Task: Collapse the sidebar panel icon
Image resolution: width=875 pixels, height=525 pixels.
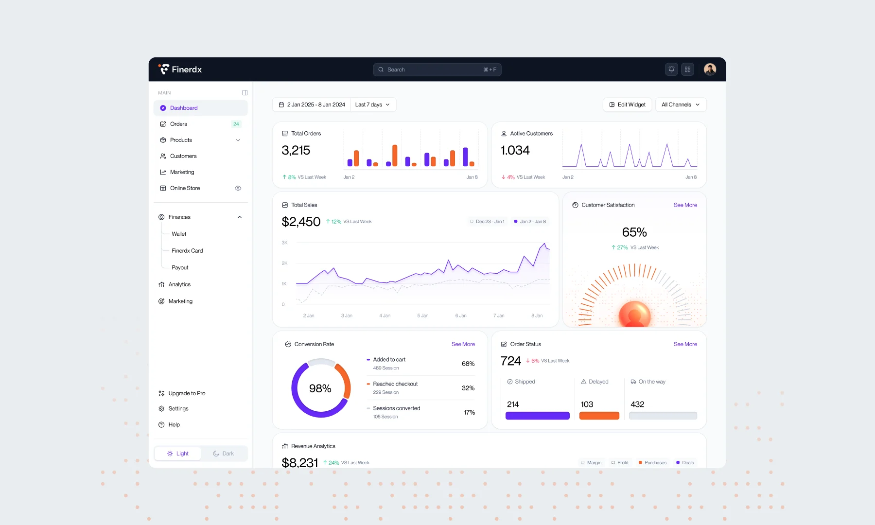Action: tap(245, 93)
